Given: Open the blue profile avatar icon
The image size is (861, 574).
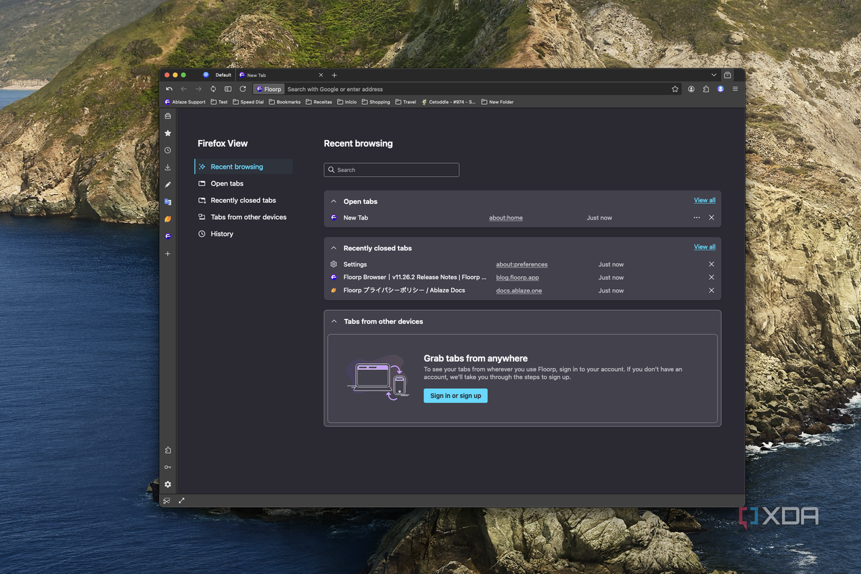Looking at the screenshot, I should point(721,89).
